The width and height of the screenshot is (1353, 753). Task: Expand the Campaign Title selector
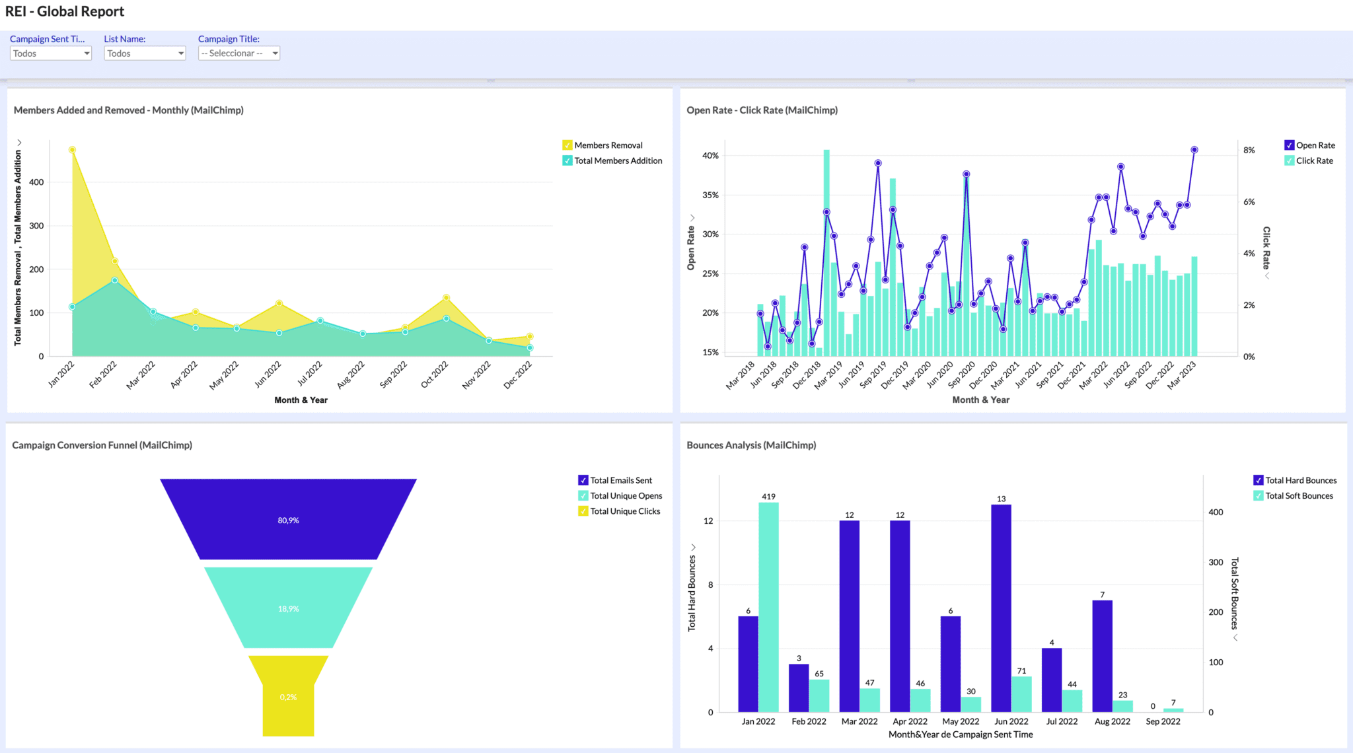pos(239,54)
